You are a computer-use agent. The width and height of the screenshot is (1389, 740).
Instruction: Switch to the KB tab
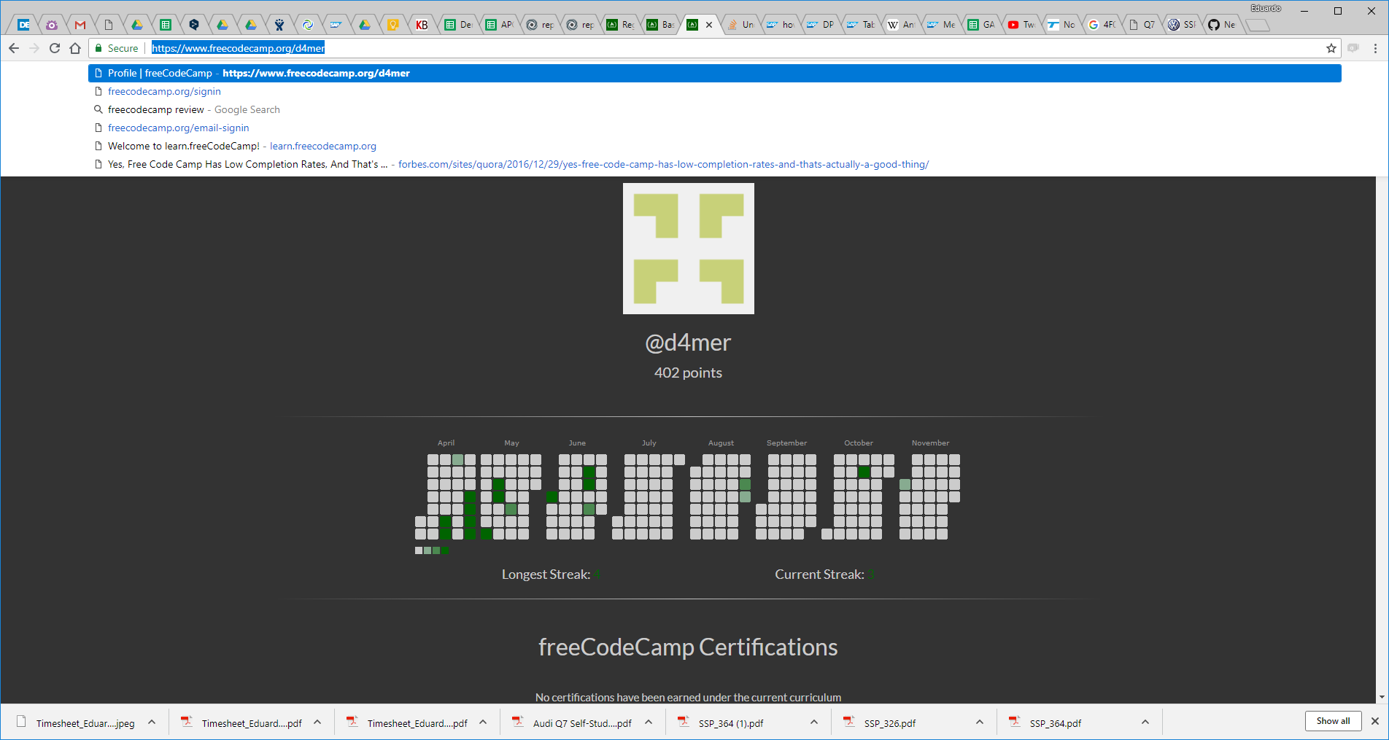point(422,25)
